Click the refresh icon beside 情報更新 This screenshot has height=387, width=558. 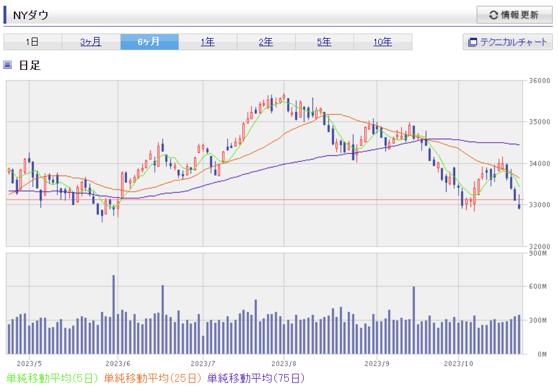point(493,15)
